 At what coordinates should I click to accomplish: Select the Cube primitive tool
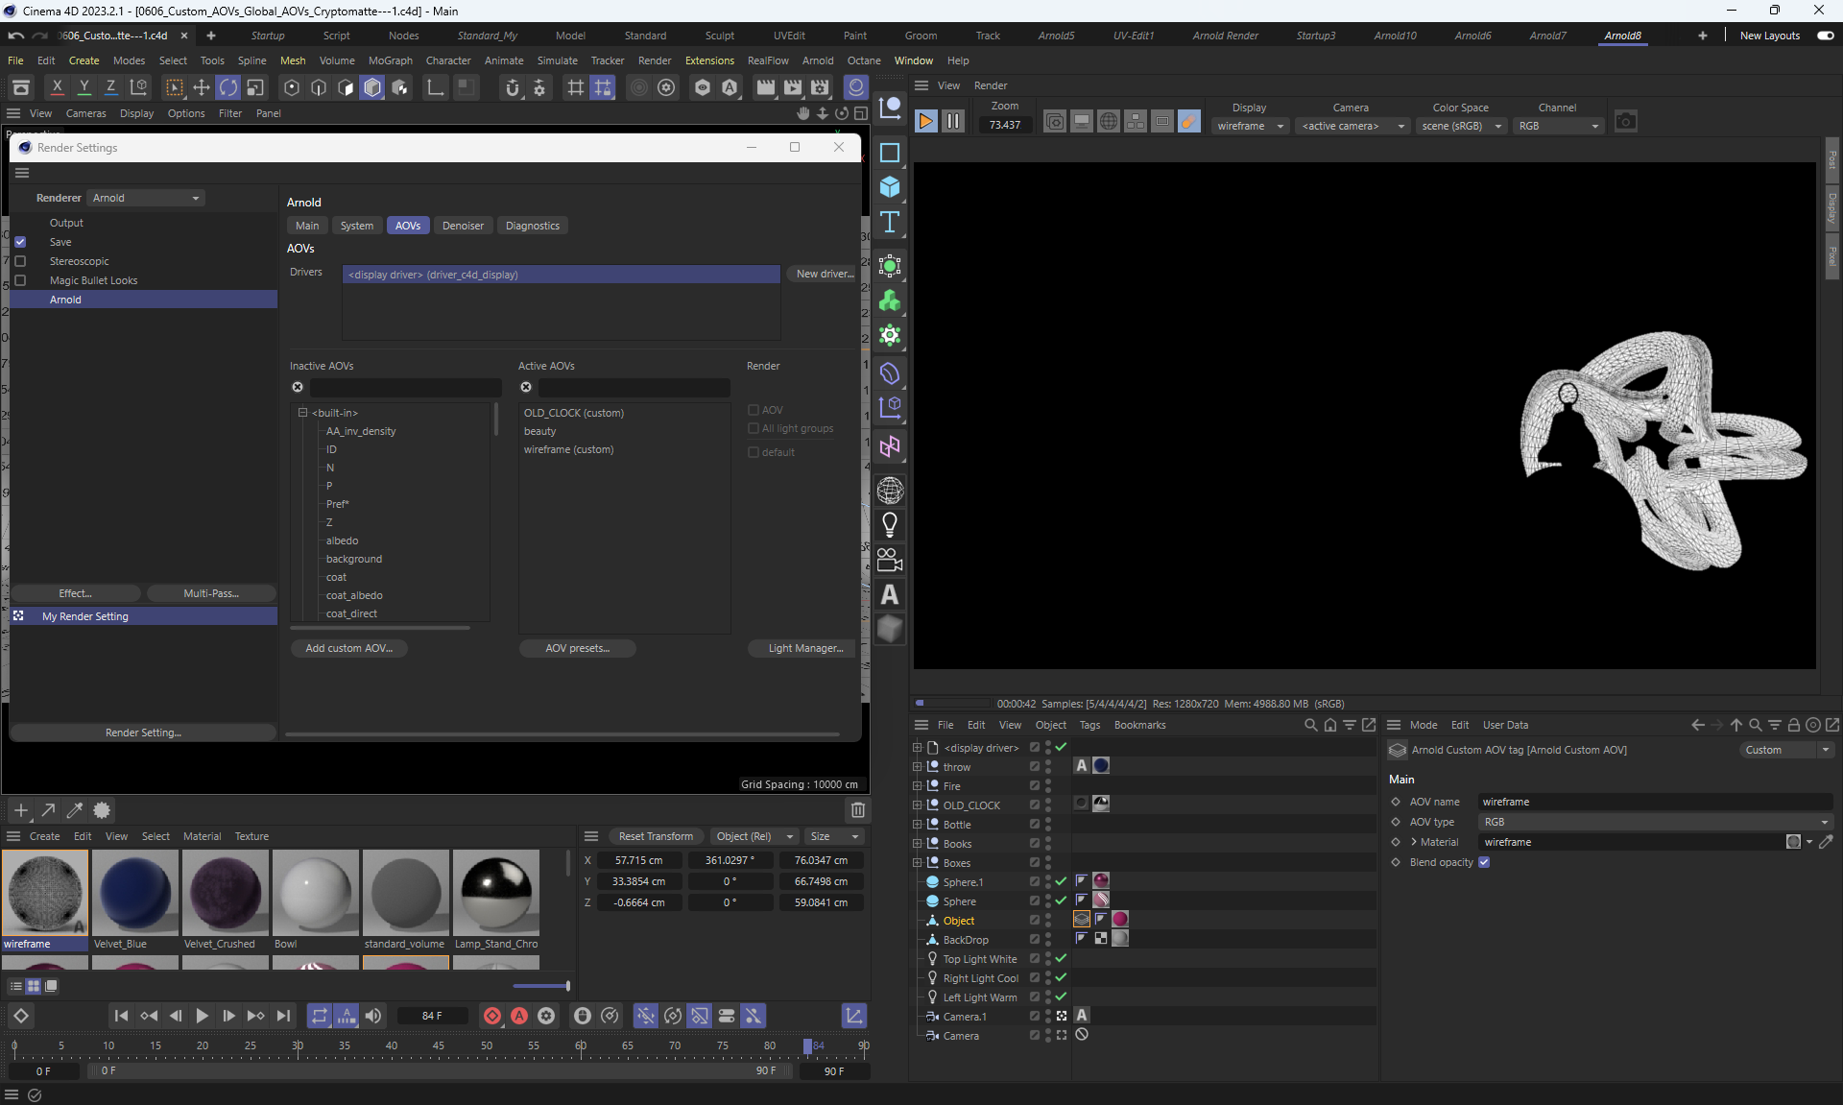(890, 187)
